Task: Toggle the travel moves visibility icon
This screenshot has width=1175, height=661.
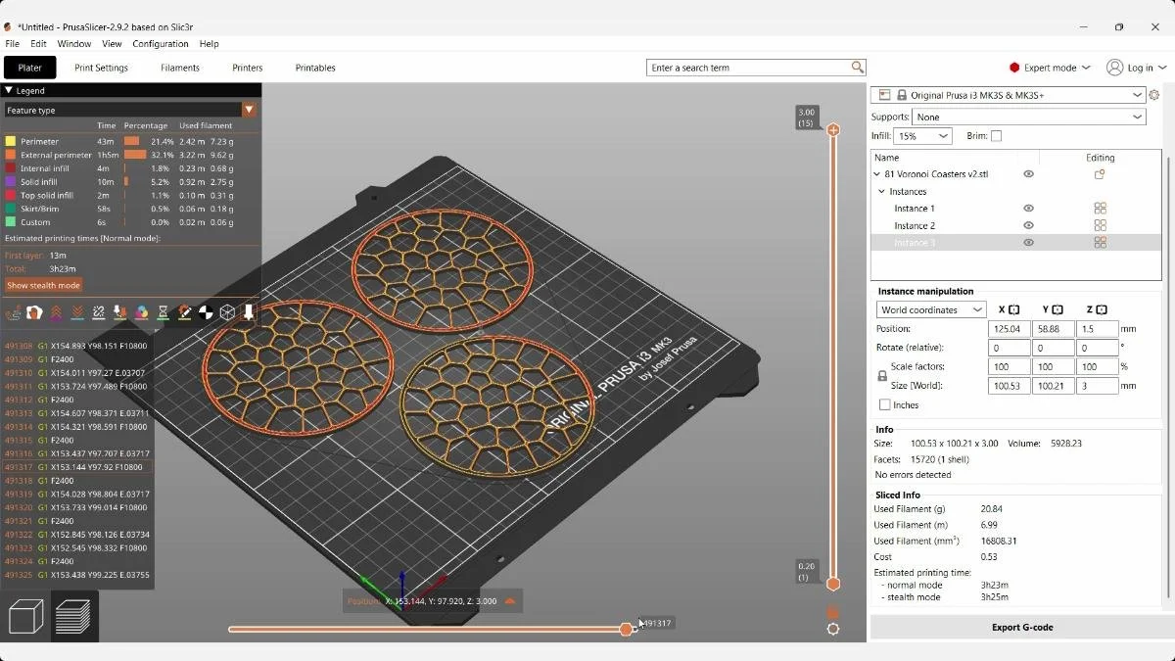Action: (14, 312)
